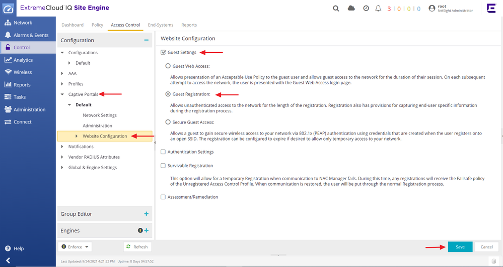Expand the Website Configuration tree node arrow

point(77,136)
